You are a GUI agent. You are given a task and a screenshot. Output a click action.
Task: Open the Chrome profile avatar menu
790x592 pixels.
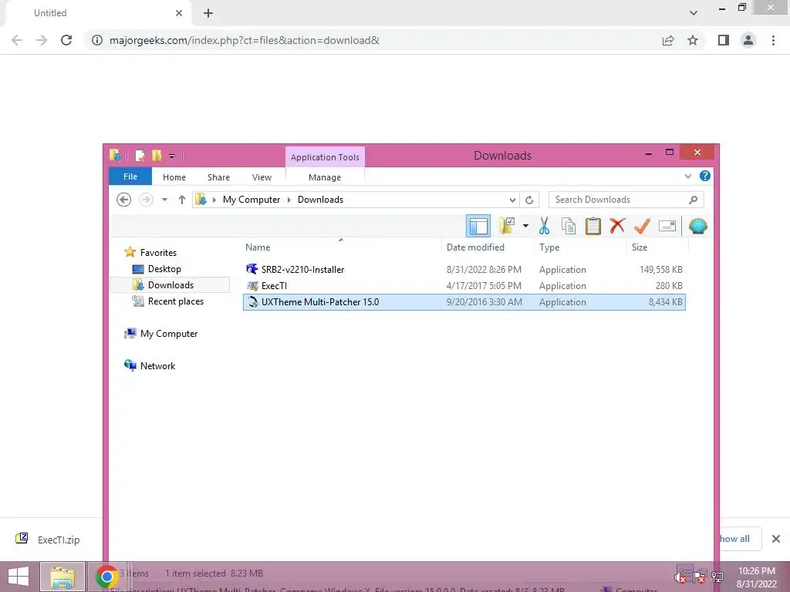(748, 40)
